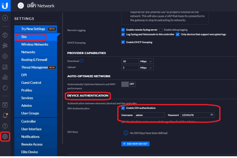
Task: Open Download Mbps unit dropdown
Action: pyautogui.click(x=146, y=61)
